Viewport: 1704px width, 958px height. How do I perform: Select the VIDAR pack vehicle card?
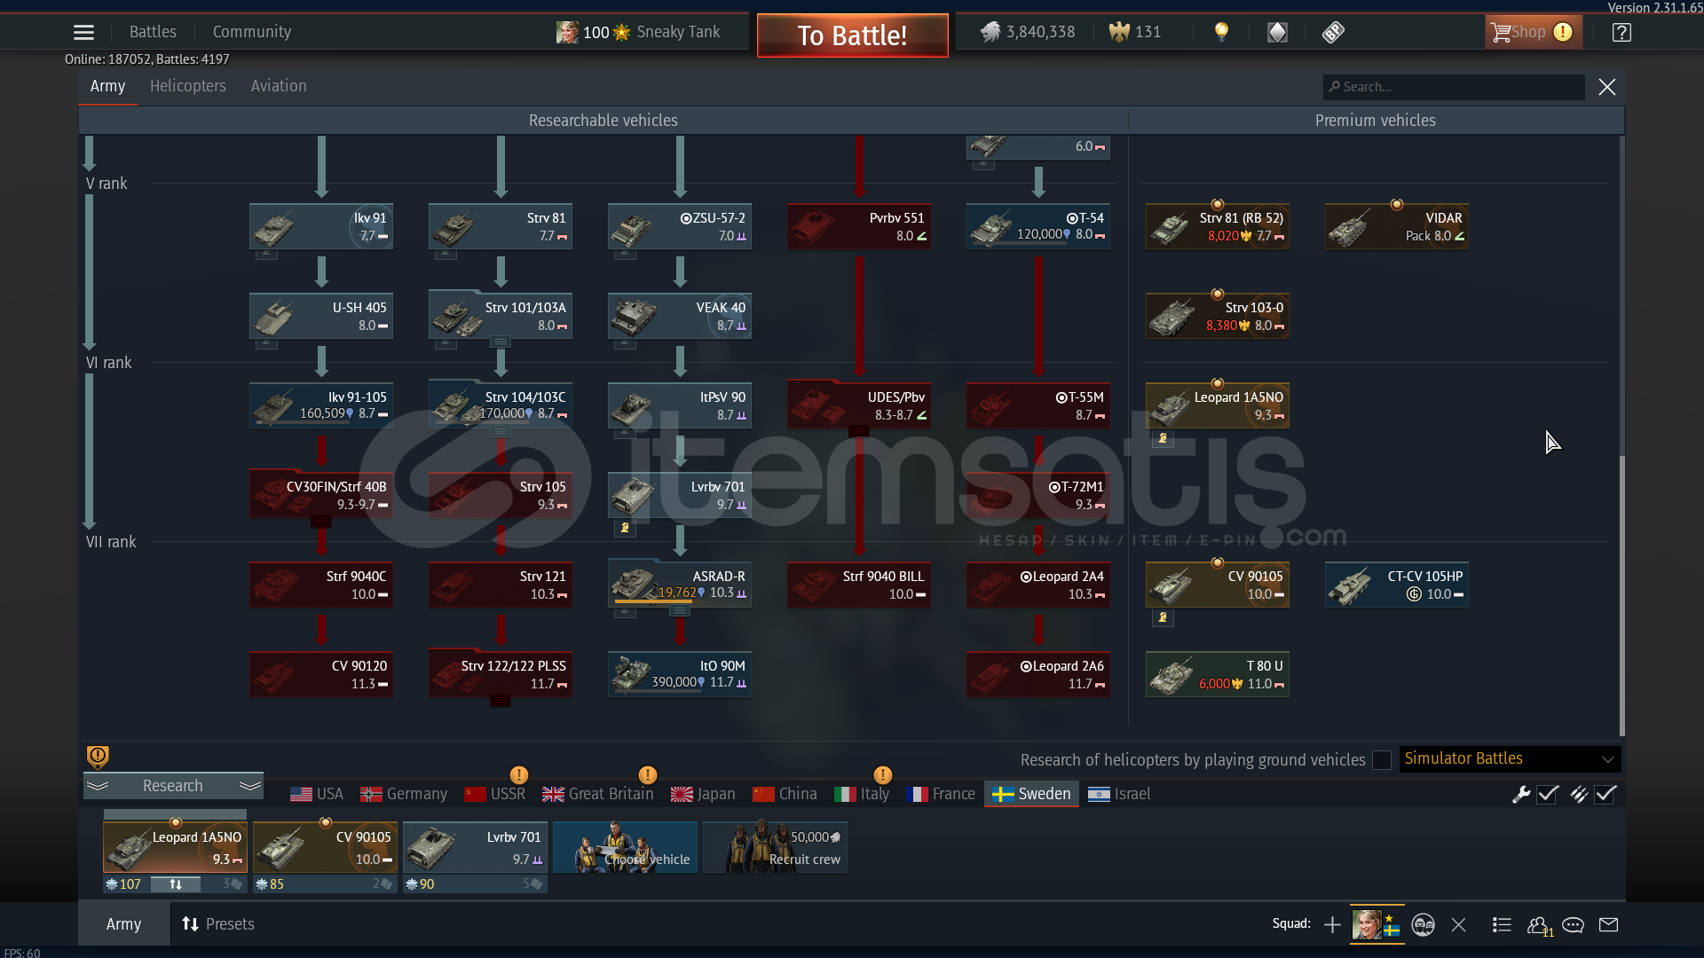[1397, 226]
